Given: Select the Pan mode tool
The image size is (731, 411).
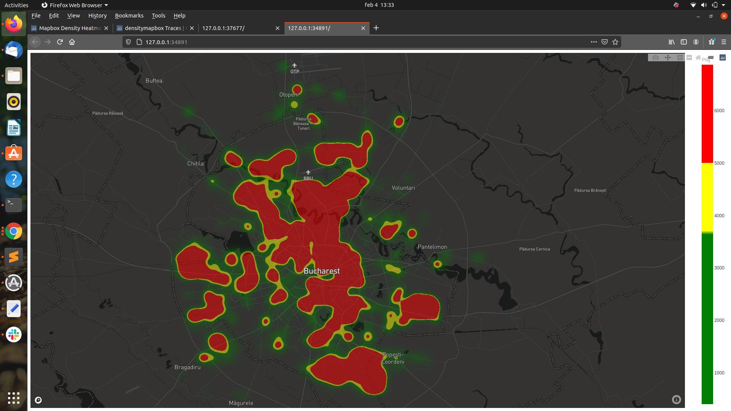Looking at the screenshot, I should (x=667, y=57).
